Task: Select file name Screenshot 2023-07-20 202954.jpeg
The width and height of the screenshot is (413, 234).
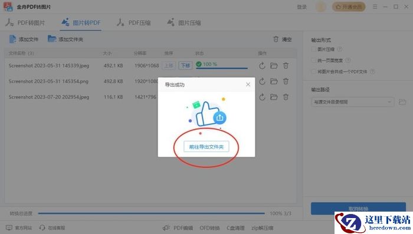Action: [x=49, y=97]
